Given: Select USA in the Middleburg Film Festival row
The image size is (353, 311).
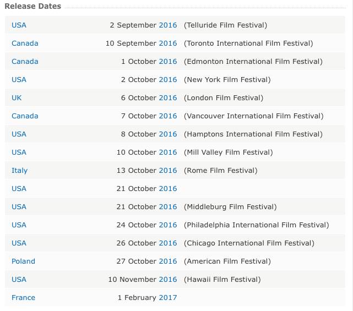Looking at the screenshot, I should click(x=19, y=207).
